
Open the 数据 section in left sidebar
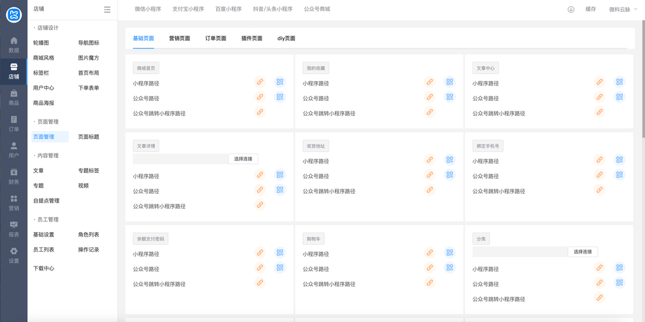pos(14,45)
